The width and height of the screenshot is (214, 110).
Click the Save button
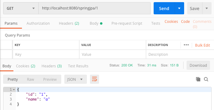coord(194,8)
